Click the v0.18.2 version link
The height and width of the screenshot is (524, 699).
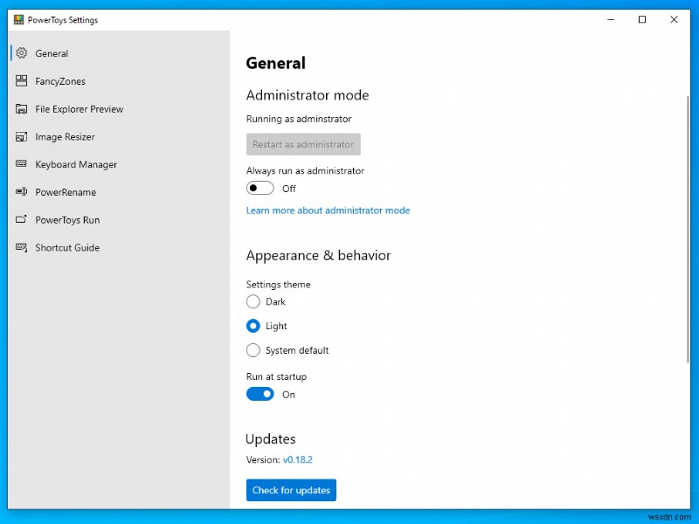[x=300, y=459]
